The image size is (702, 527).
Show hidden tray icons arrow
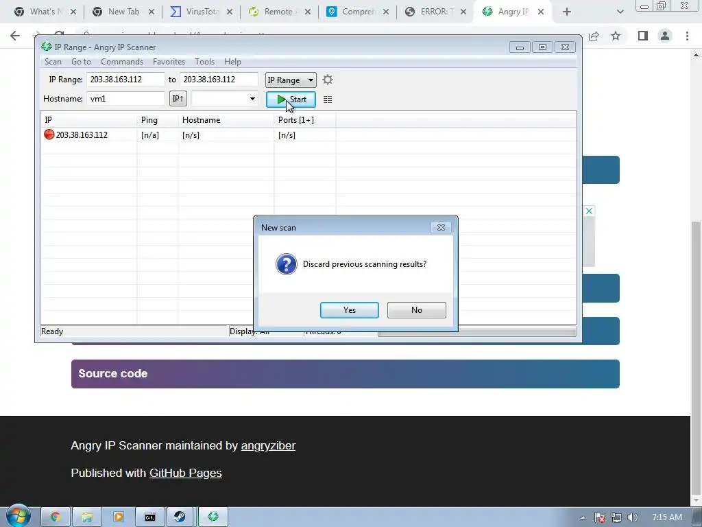(583, 517)
